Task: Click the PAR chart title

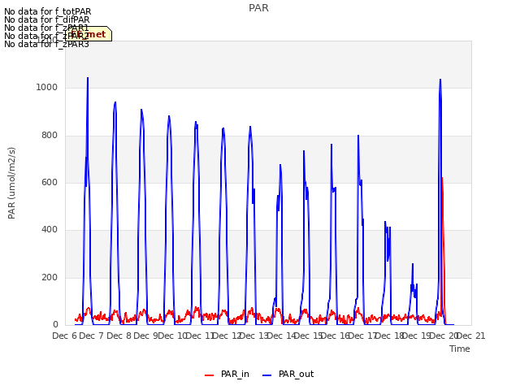Action: [x=258, y=7]
